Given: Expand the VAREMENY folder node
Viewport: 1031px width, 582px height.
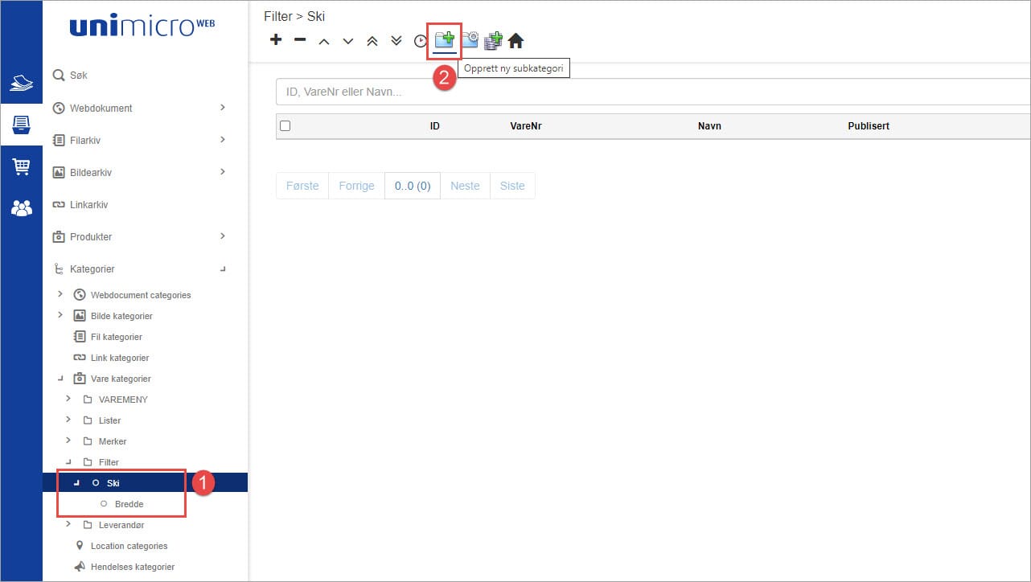Looking at the screenshot, I should click(x=68, y=399).
